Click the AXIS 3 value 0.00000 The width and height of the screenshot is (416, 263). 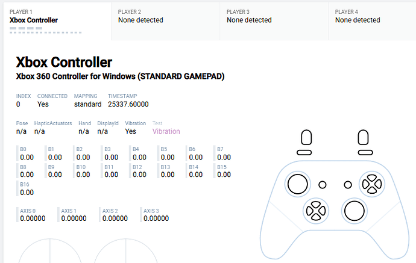pyautogui.click(x=156, y=218)
